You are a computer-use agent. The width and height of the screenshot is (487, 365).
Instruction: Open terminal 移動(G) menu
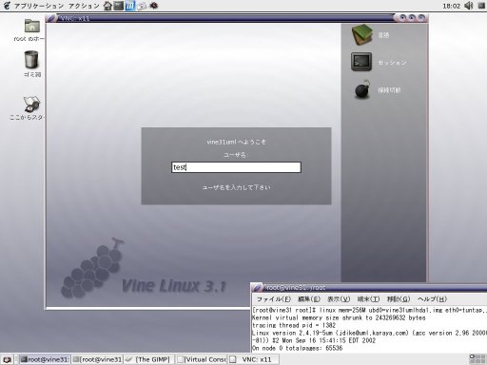pyautogui.click(x=399, y=299)
